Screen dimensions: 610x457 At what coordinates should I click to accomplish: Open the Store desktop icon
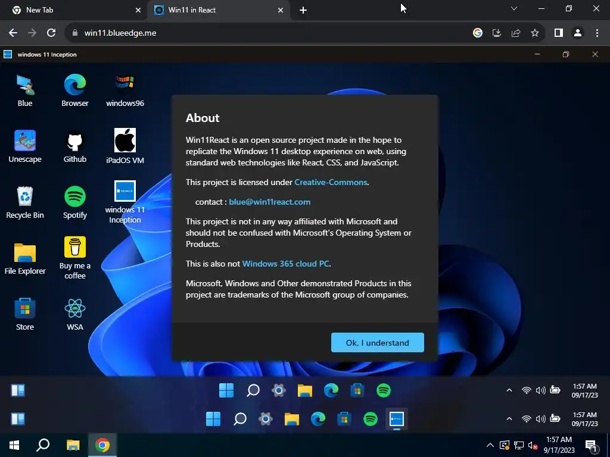click(25, 314)
